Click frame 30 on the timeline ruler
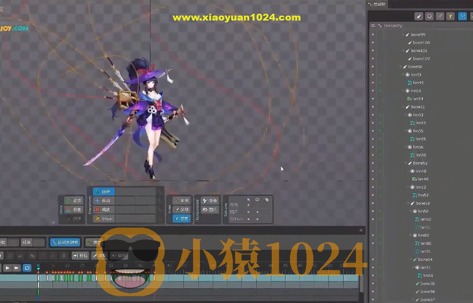Image resolution: width=473 pixels, height=303 pixels. (126, 265)
